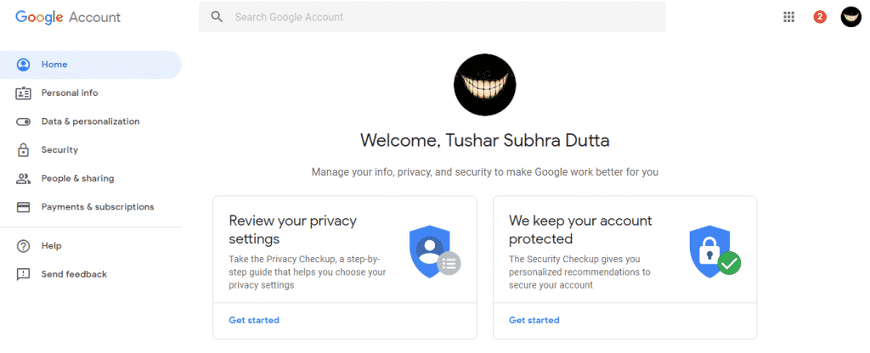Open the Google apps grid icon
Screen dimensions: 870x353
pos(788,17)
